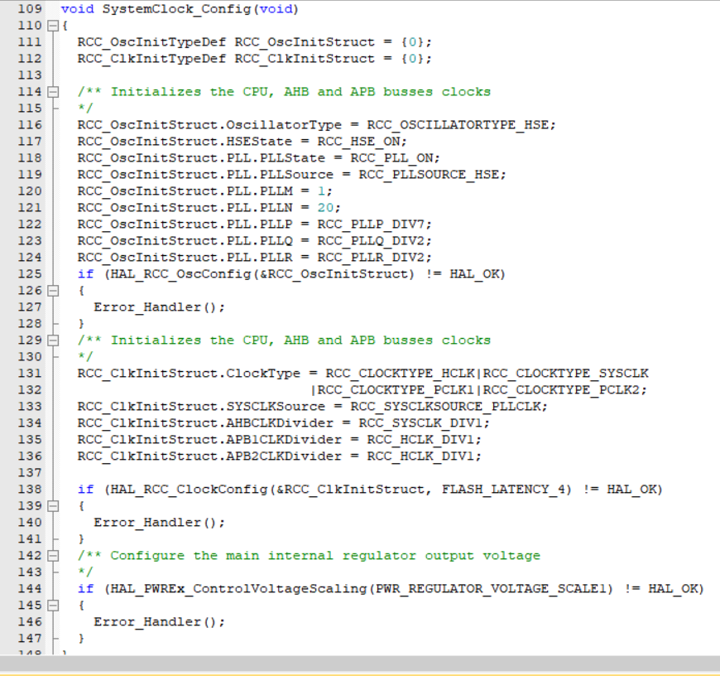Viewport: 720px width, 676px height.
Task: Click Error_Handler call on line 140
Action: [x=147, y=523]
